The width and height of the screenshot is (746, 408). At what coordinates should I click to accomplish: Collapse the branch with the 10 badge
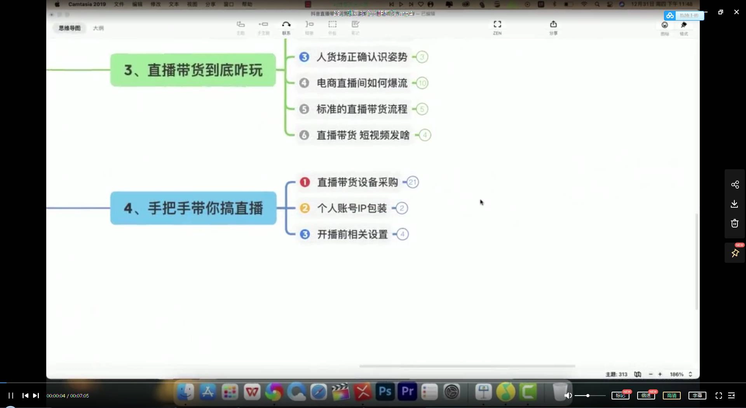point(423,83)
